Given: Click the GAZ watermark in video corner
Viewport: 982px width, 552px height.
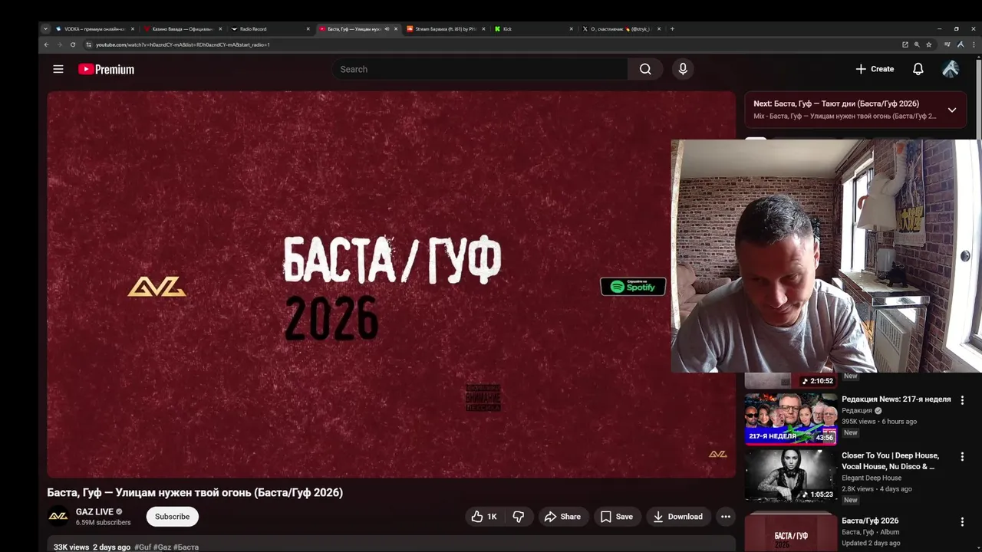Looking at the screenshot, I should click(717, 454).
